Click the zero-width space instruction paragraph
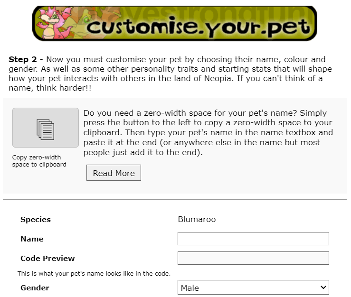The image size is (351, 297). pos(208,133)
